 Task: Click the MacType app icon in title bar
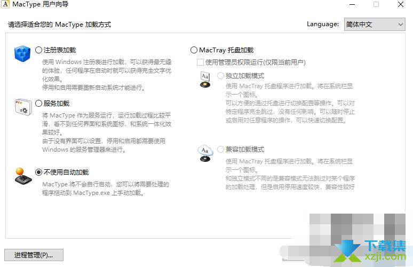pos(5,4)
